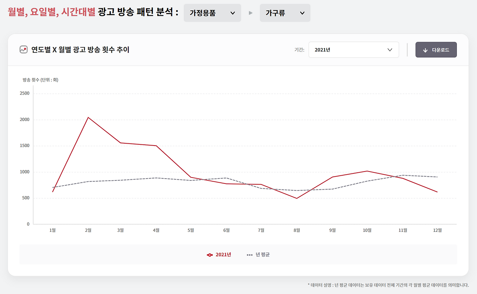Open the 2021년 period dropdown
The image size is (477, 294).
click(353, 49)
